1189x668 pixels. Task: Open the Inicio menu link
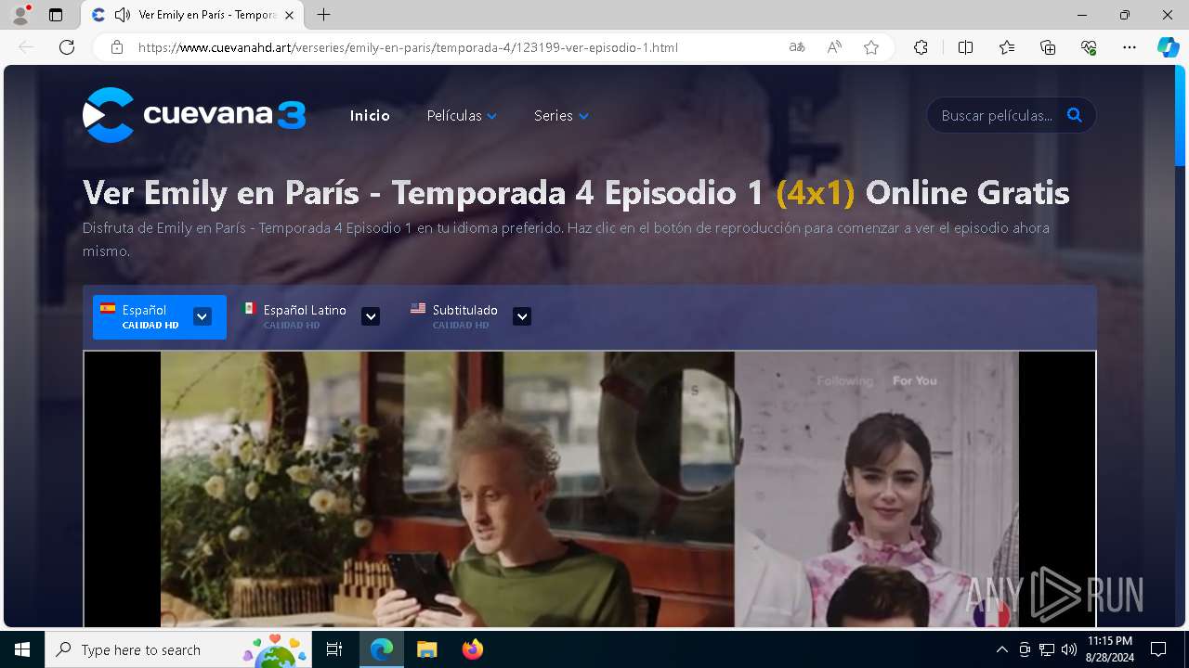[370, 116]
